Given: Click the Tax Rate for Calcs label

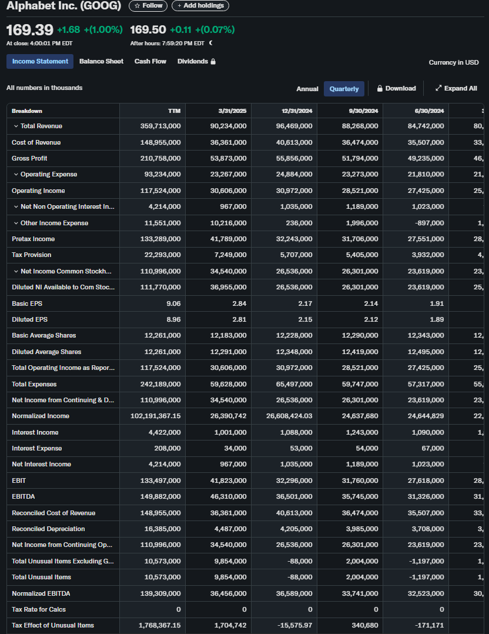Looking at the screenshot, I should (39, 609).
